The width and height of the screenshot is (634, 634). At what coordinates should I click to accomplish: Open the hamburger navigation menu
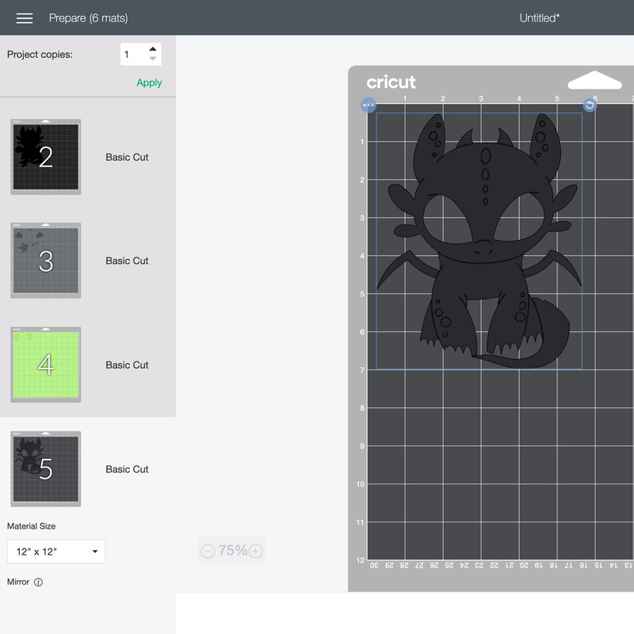pos(25,17)
